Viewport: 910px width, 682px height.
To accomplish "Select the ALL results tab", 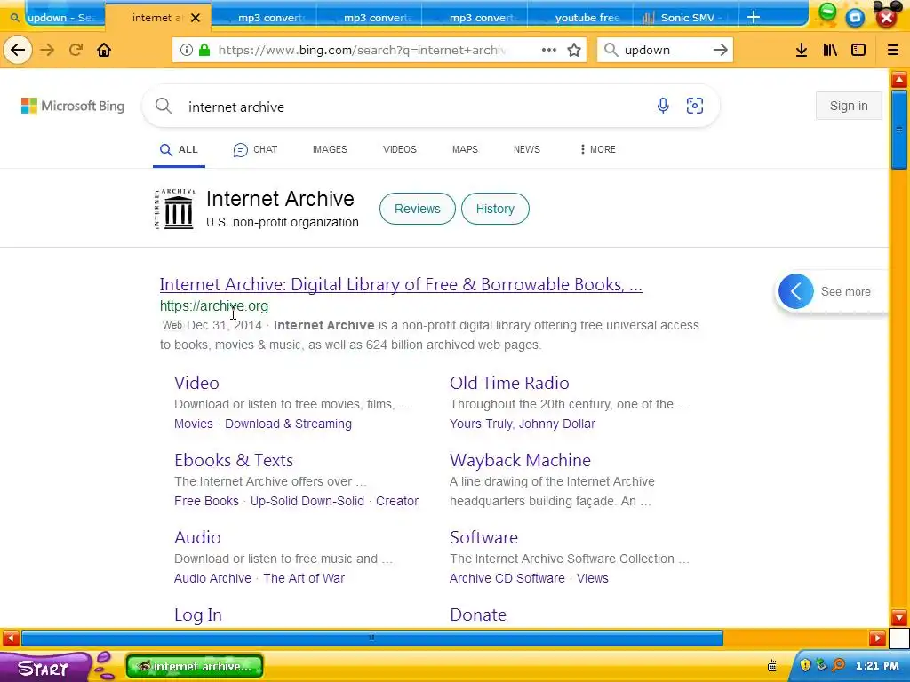I will tap(179, 149).
